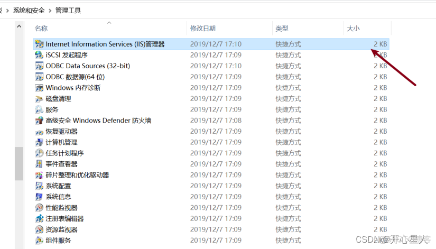
Task: Select the 事件查看器 file name
Action: (x=61, y=164)
